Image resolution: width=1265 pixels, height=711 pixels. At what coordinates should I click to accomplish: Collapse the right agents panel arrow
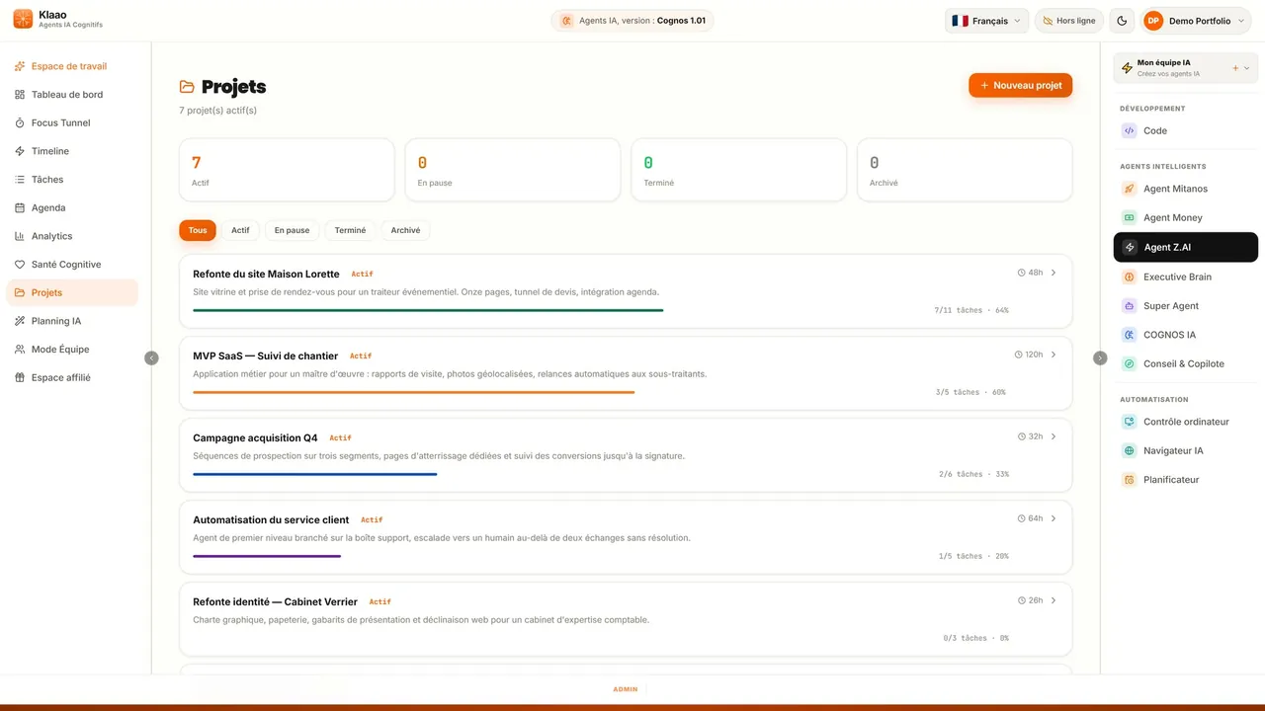pyautogui.click(x=1100, y=357)
